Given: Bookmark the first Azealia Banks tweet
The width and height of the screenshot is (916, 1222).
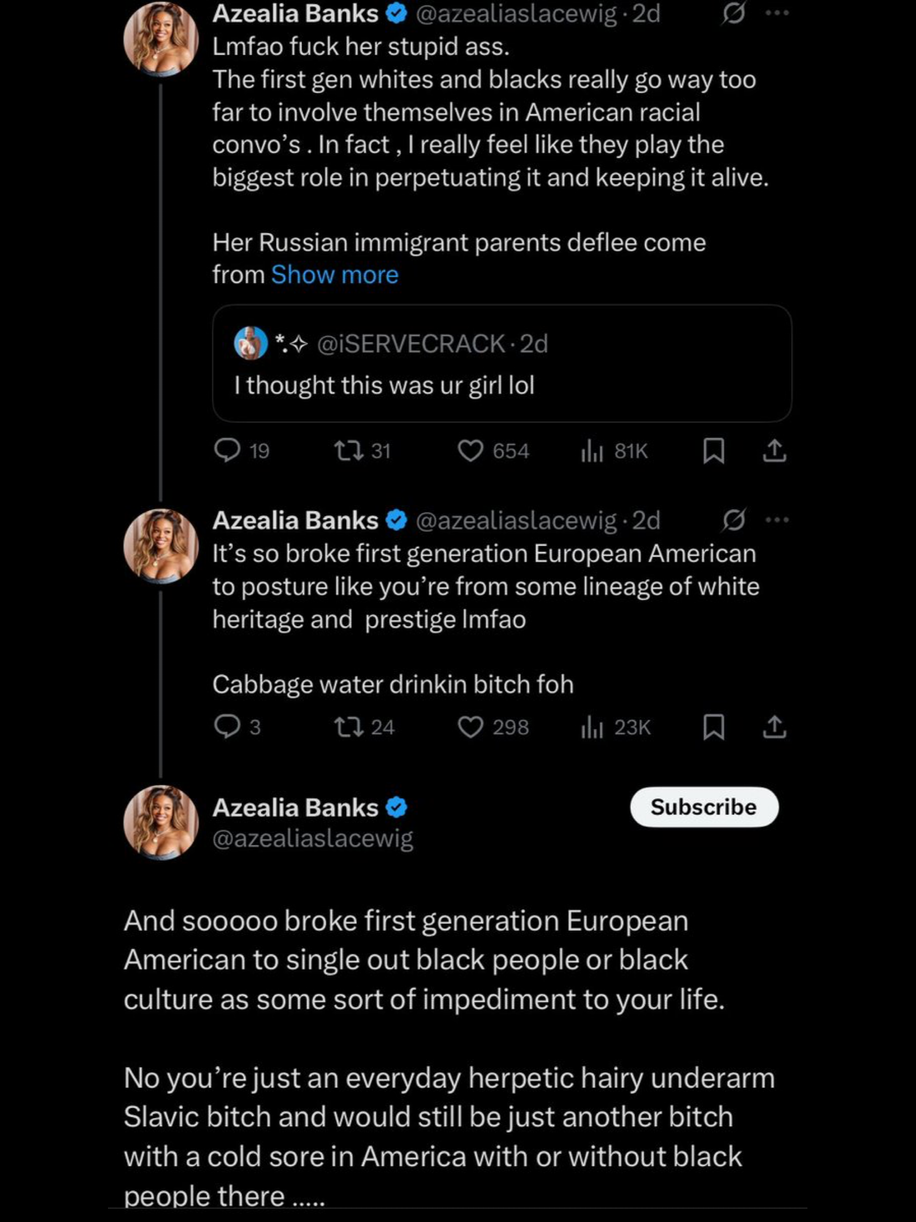Looking at the screenshot, I should [714, 451].
